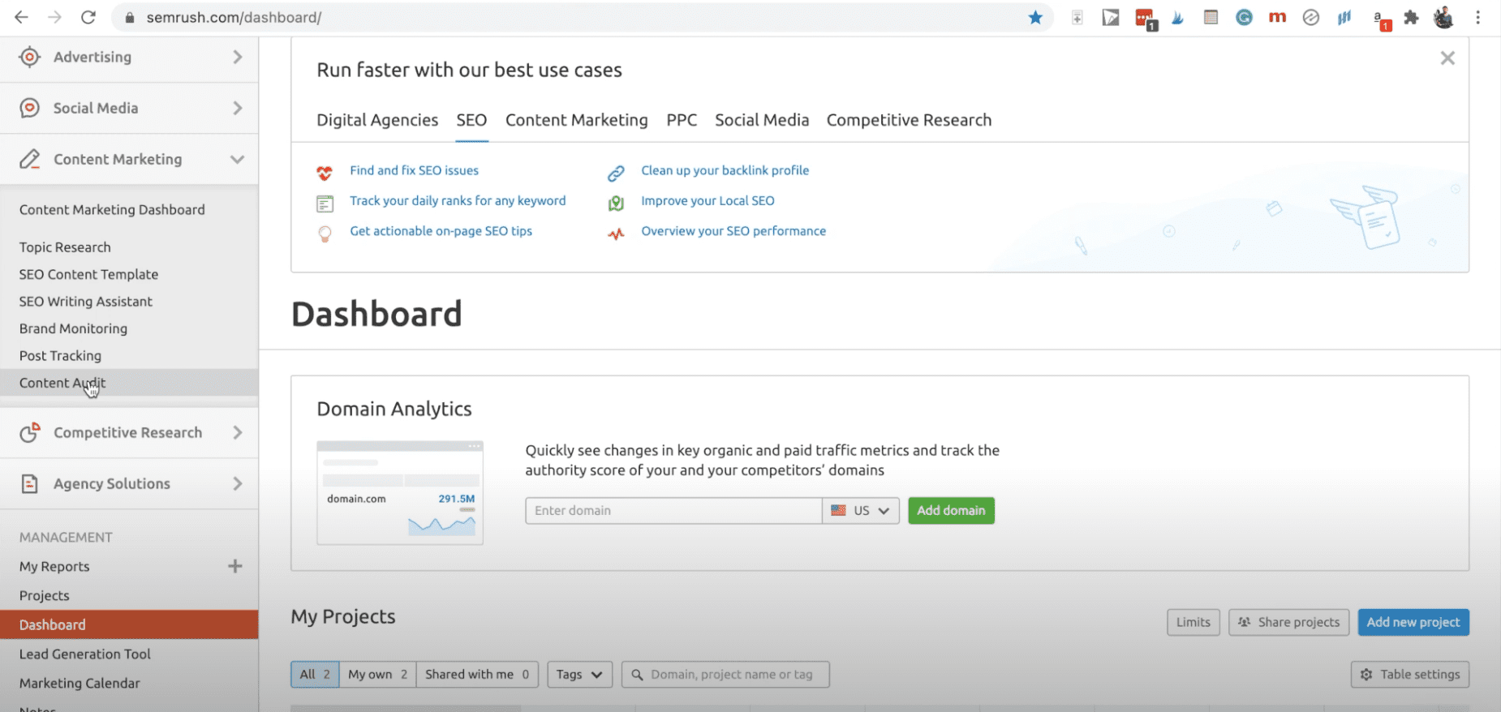Expand the Advertising sidebar section chevron
This screenshot has height=712, width=1501.
tap(238, 57)
